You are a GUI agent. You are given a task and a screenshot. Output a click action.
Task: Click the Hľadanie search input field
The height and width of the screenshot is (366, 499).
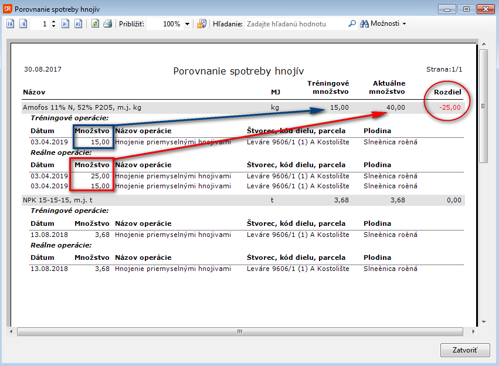click(296, 24)
